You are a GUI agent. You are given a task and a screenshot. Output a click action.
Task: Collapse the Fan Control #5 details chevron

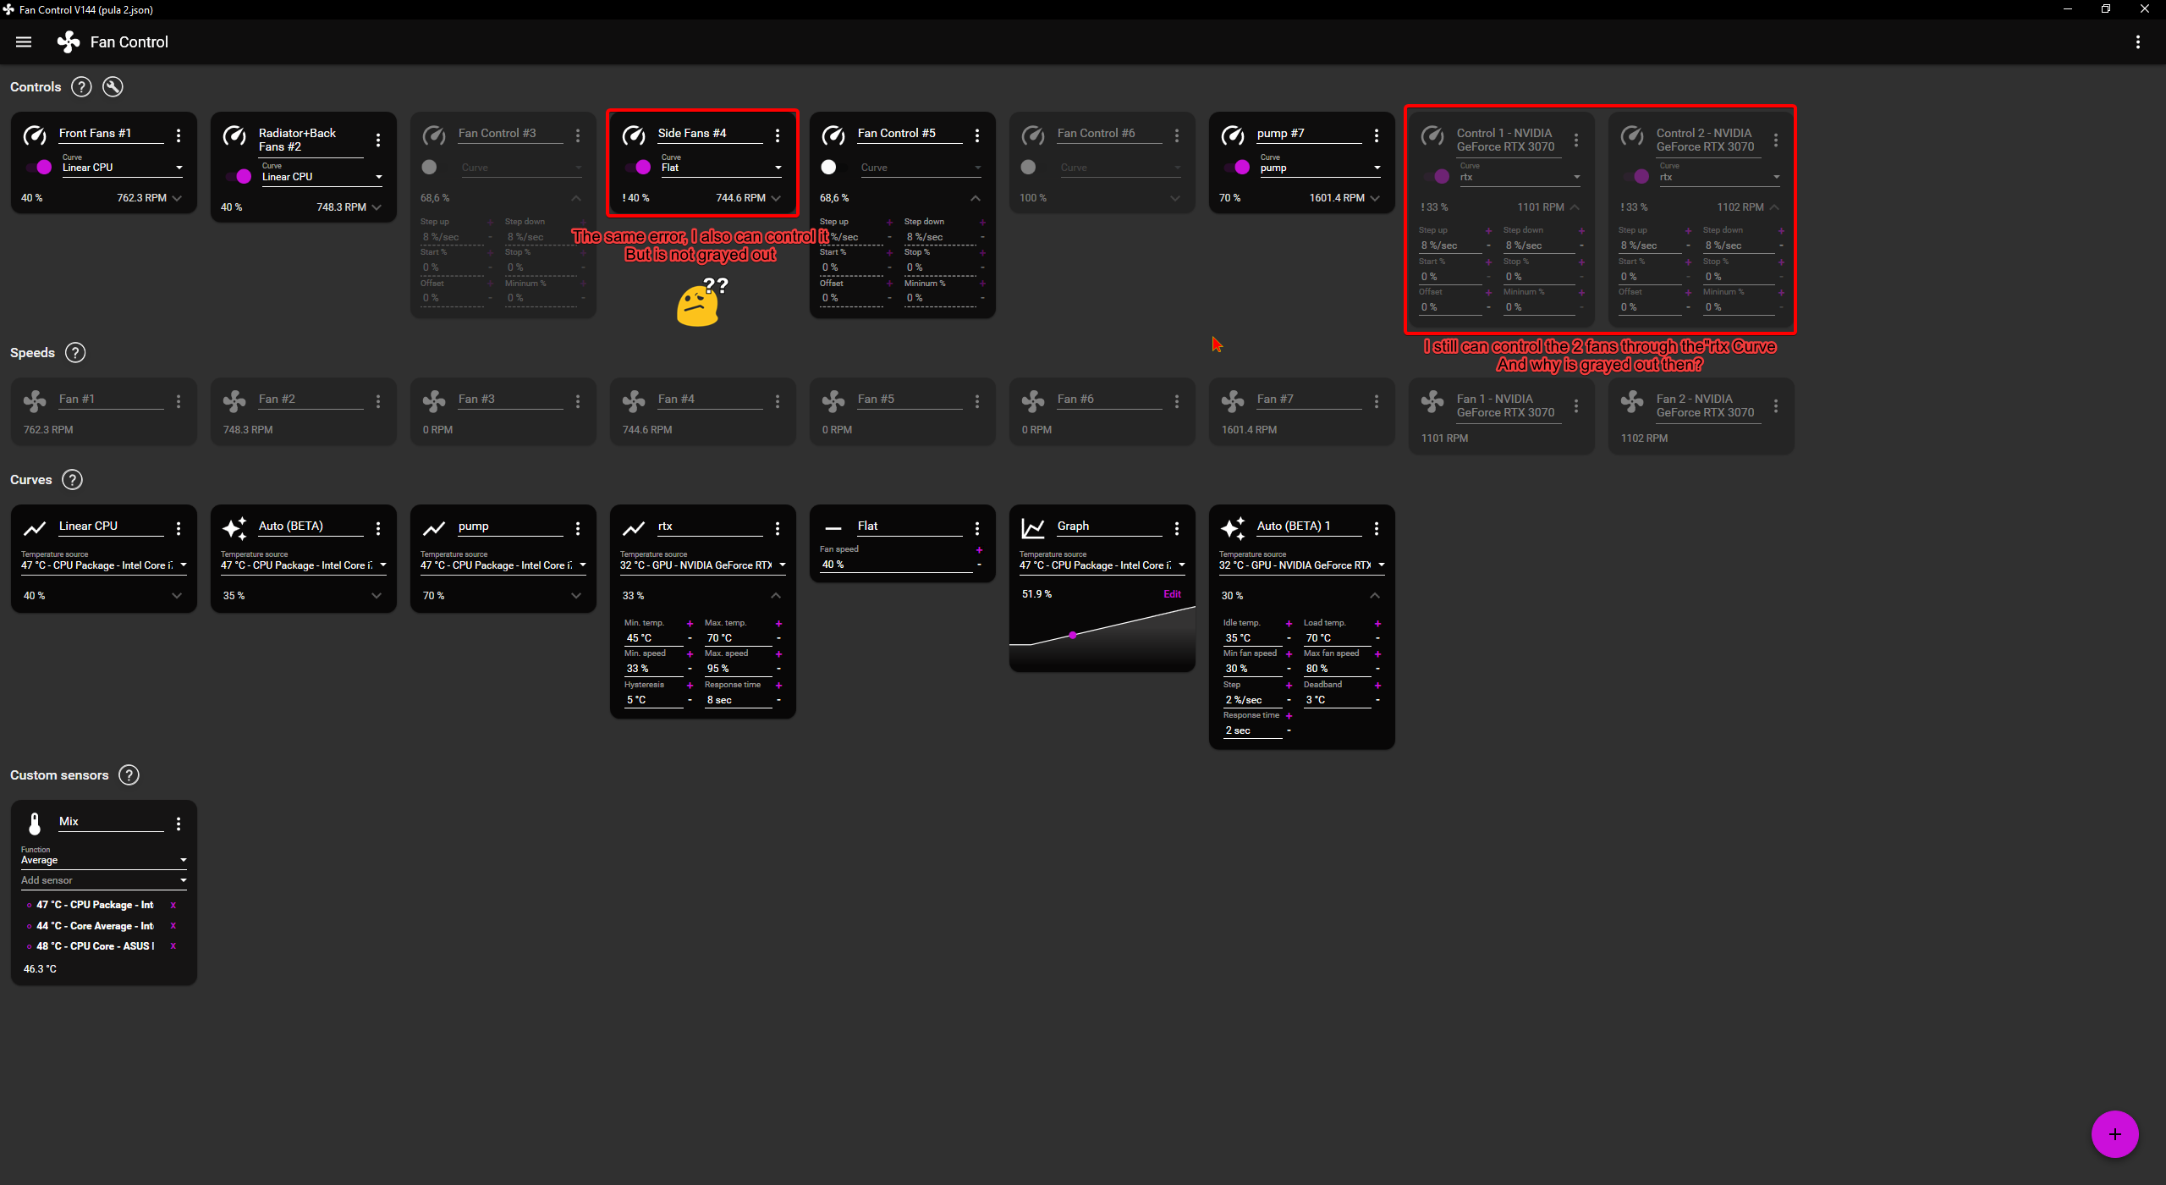click(x=975, y=198)
